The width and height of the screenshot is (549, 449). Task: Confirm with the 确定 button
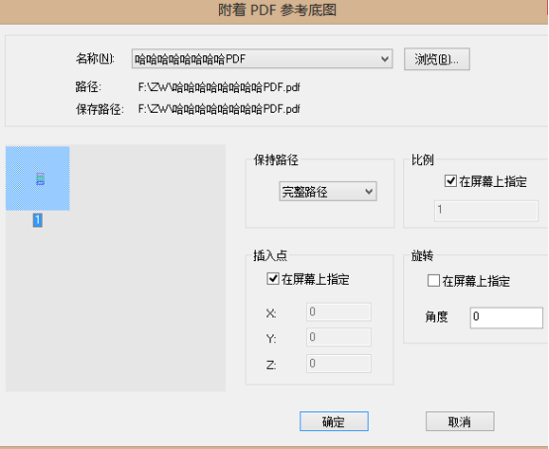pyautogui.click(x=334, y=421)
